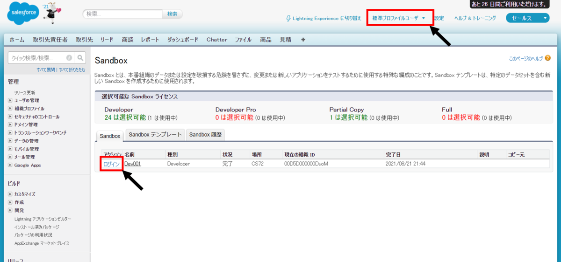Select the Sandbox list tab

tap(110, 136)
